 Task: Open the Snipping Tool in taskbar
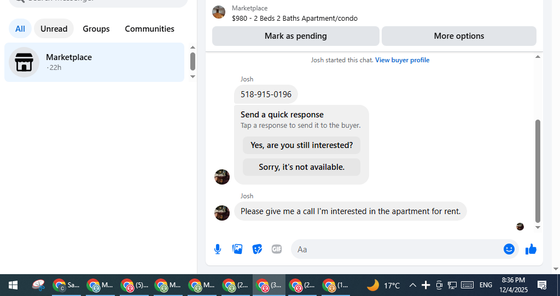click(38, 285)
